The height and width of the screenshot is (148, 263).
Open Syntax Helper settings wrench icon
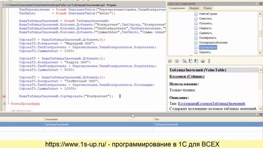209,61
